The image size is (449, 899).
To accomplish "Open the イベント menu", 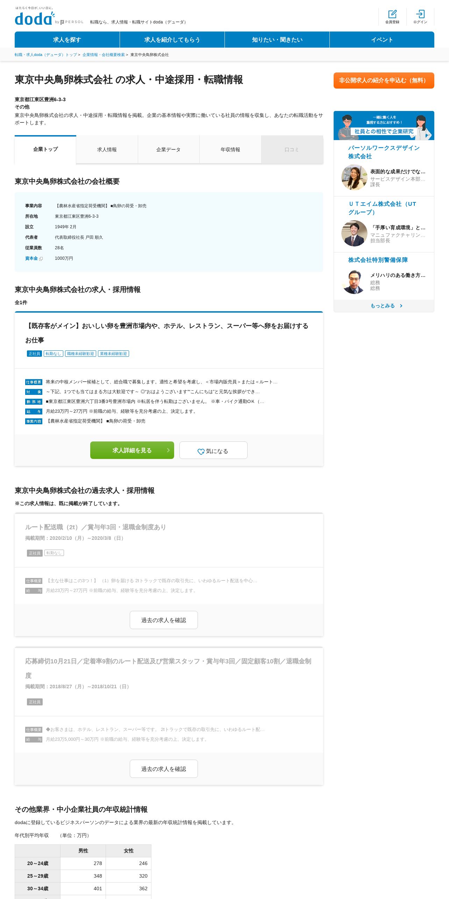I will point(382,40).
